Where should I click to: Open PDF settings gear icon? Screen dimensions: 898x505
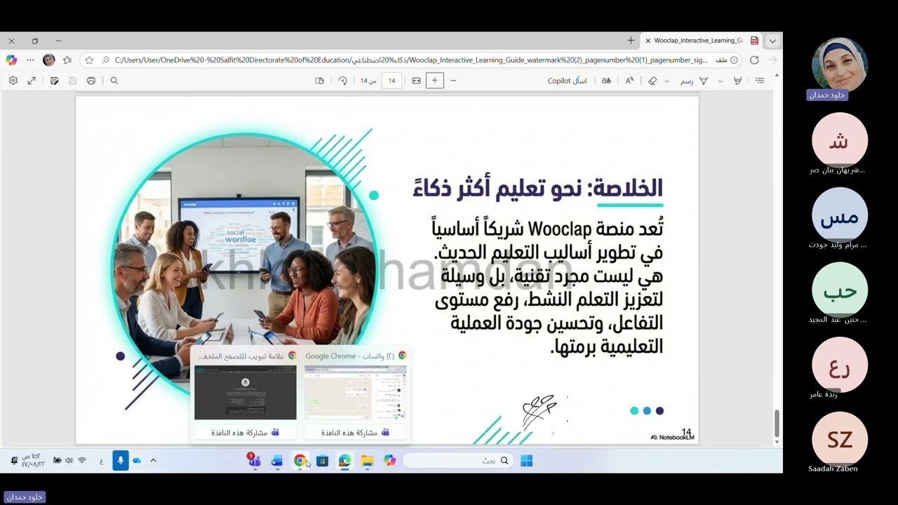click(x=13, y=81)
